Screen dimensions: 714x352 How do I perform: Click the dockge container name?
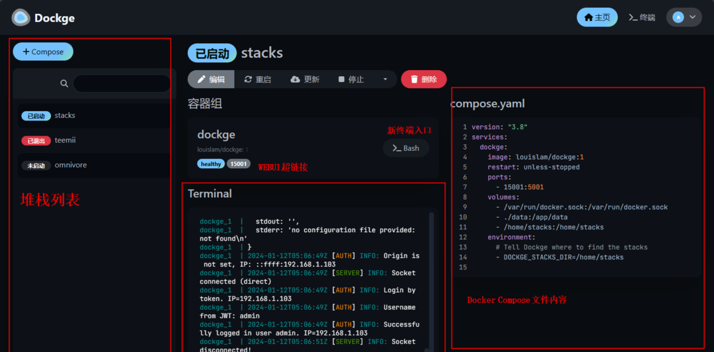click(x=216, y=134)
